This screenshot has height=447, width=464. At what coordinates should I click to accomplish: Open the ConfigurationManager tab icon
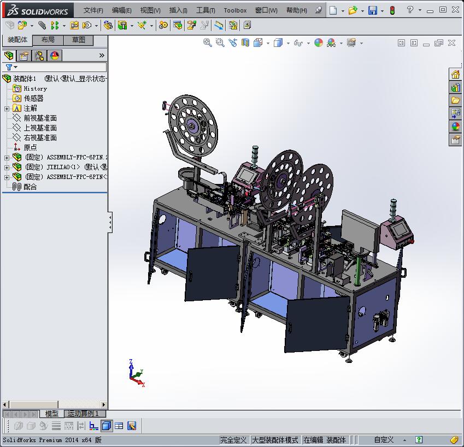[x=39, y=56]
